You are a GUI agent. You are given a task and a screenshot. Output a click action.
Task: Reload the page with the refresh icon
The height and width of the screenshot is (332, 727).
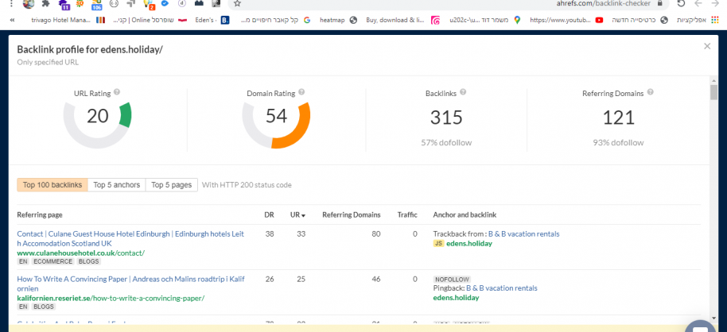(x=681, y=3)
